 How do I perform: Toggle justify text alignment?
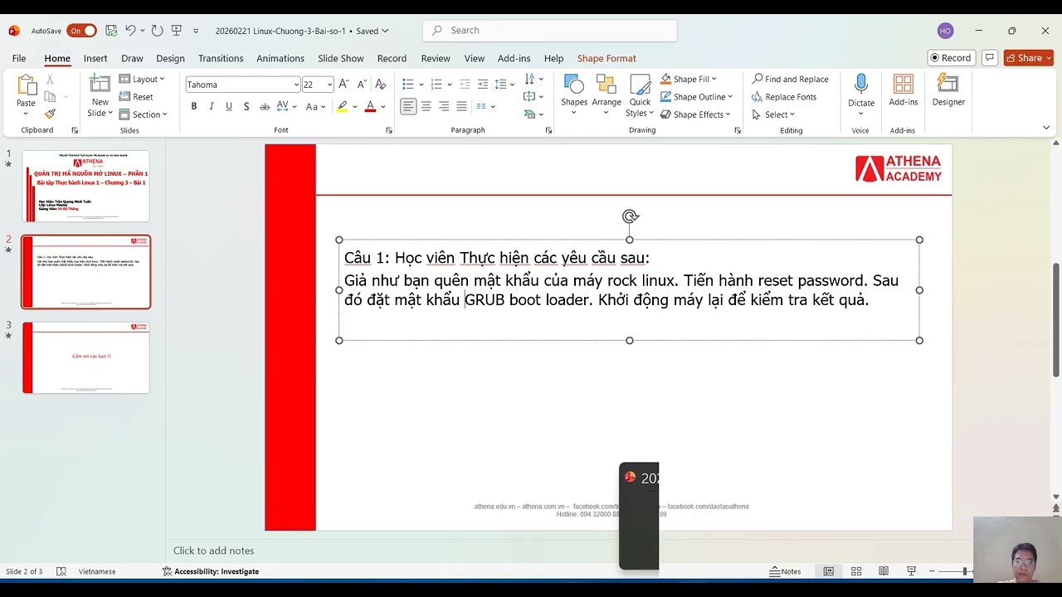(461, 106)
